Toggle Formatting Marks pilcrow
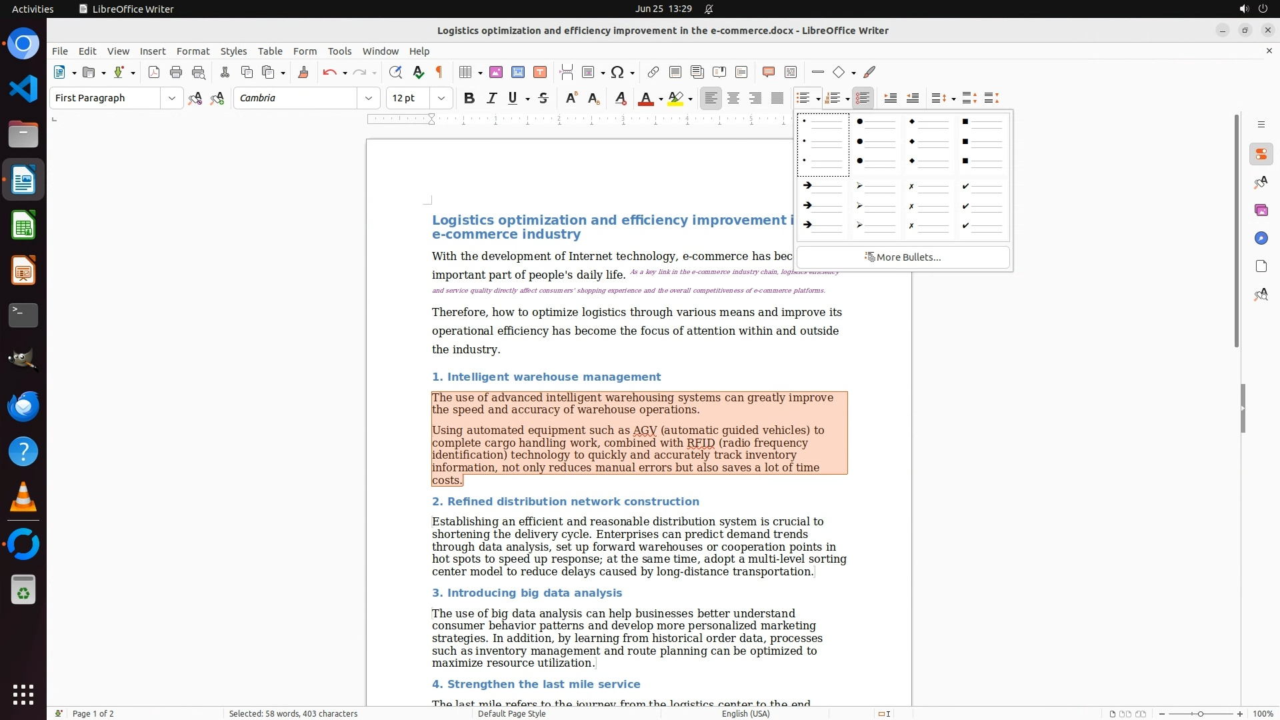The image size is (1280, 720). click(x=439, y=72)
